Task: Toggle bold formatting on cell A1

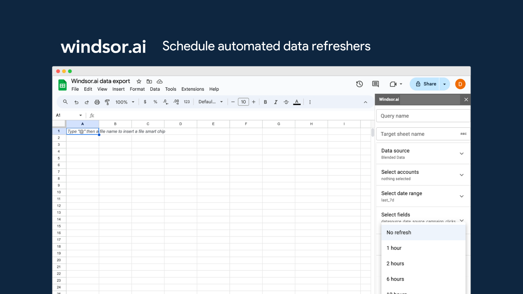Action: (x=265, y=102)
